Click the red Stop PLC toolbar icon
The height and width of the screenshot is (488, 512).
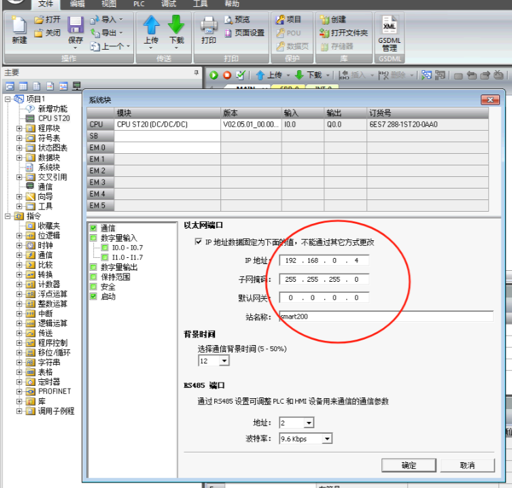[227, 75]
